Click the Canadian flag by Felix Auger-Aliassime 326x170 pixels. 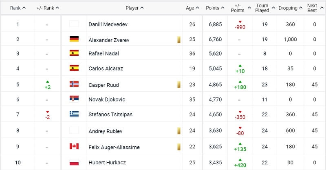point(74,146)
